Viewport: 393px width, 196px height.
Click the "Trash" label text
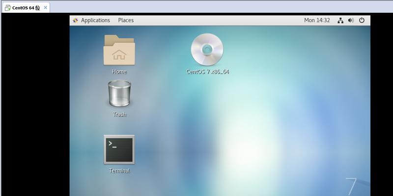119,115
